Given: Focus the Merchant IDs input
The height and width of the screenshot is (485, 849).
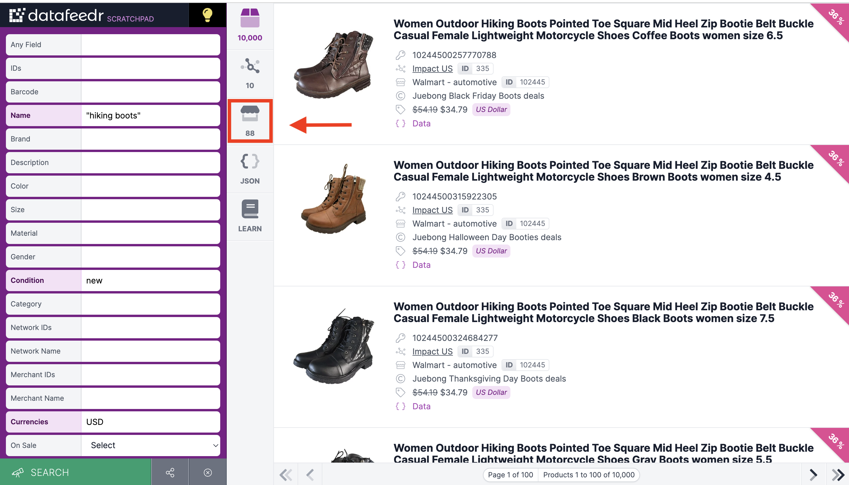Looking at the screenshot, I should coord(151,375).
